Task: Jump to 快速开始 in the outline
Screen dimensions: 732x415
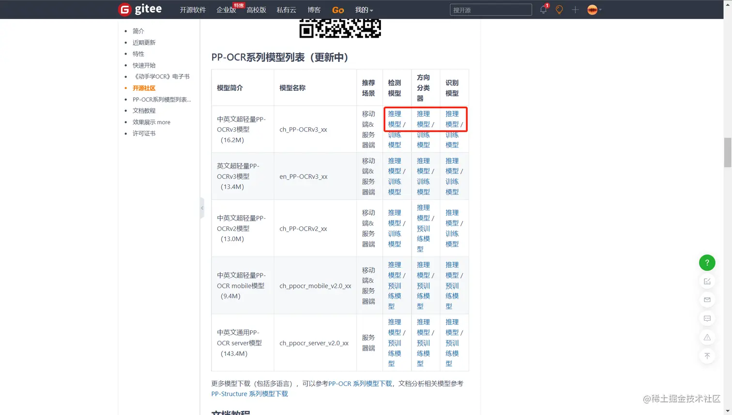Action: point(144,65)
